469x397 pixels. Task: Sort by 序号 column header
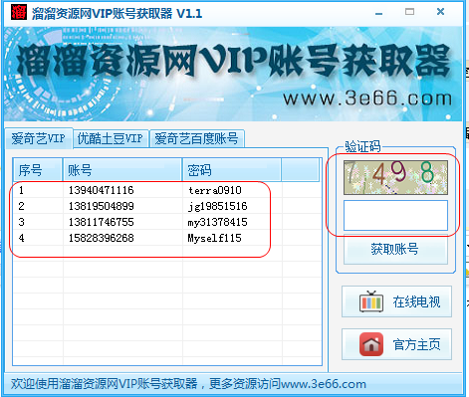38,170
